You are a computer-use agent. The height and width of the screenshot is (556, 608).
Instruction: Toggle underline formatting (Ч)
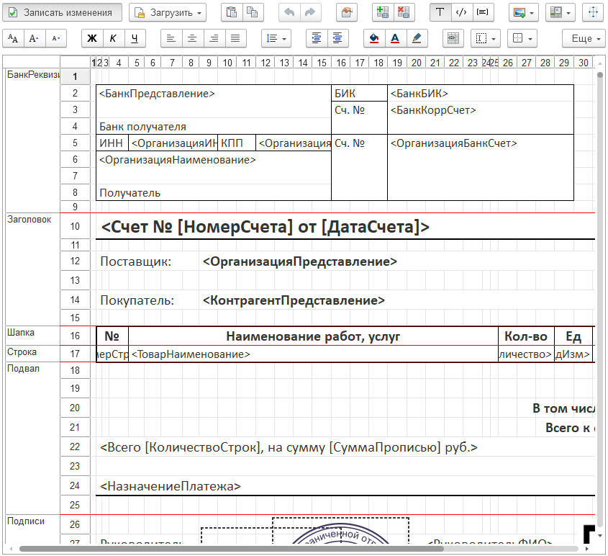coord(135,38)
